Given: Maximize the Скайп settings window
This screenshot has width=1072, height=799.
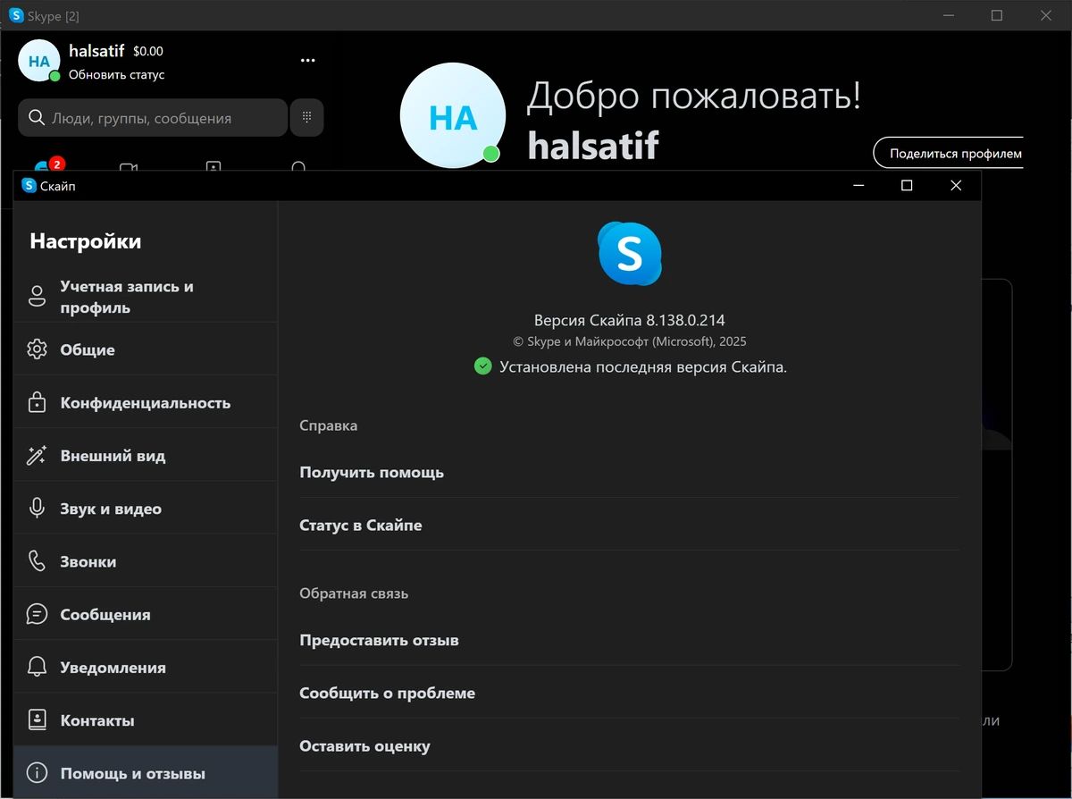Looking at the screenshot, I should pyautogui.click(x=907, y=186).
